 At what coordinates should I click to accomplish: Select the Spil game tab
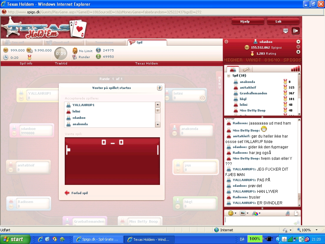coord(147,43)
